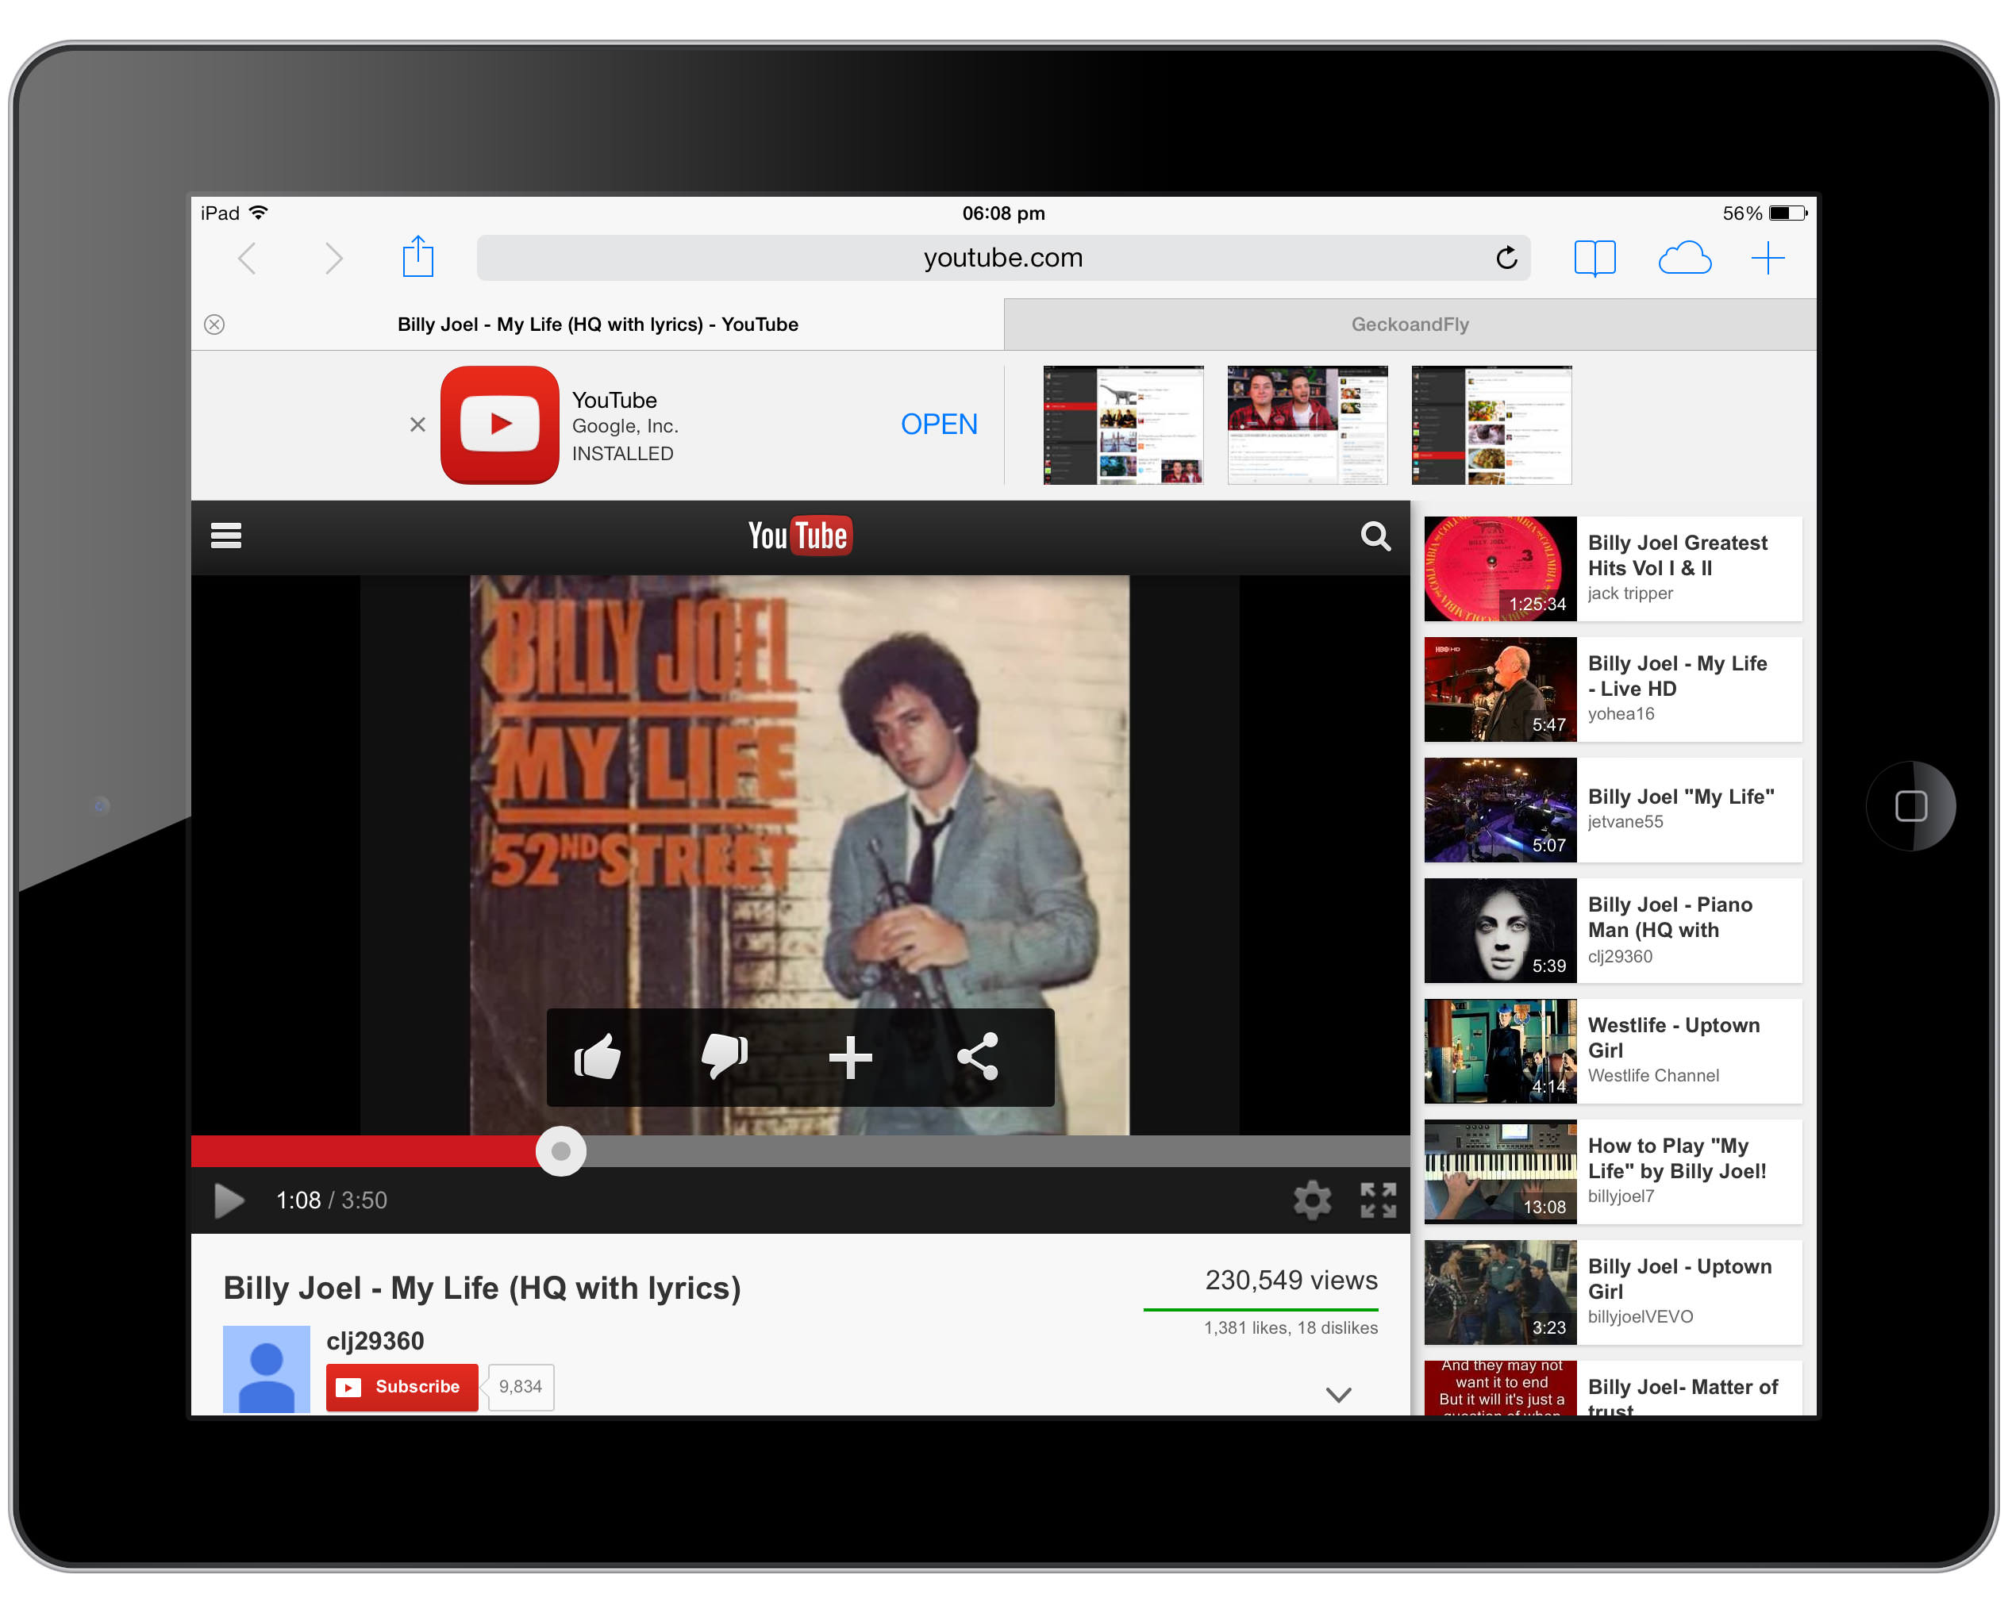Click the playback scrubber handle
The image size is (2008, 1613).
click(x=560, y=1151)
